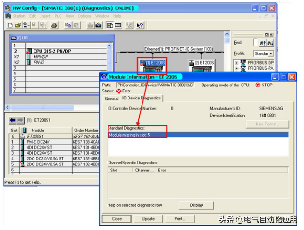Open the PLC menu

(58, 16)
